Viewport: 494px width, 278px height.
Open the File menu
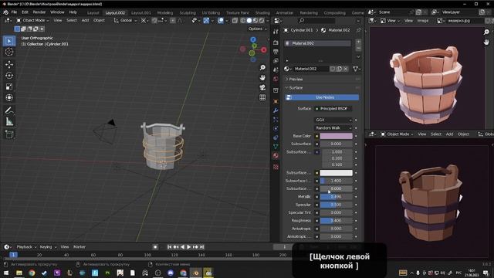pos(14,12)
